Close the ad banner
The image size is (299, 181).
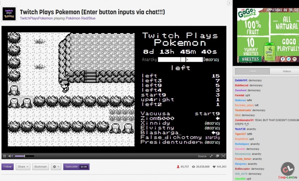point(245,62)
